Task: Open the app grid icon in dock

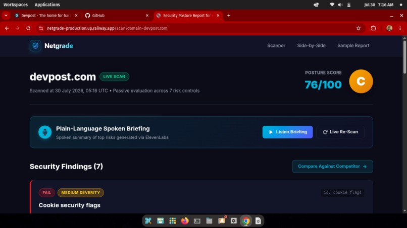Action: pyautogui.click(x=173, y=221)
